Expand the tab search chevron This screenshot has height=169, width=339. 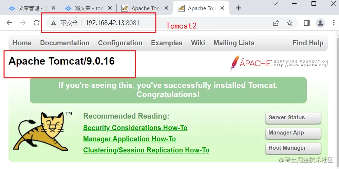[275, 4]
